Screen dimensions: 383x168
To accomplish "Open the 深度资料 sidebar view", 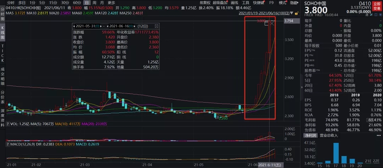I will [3, 118].
